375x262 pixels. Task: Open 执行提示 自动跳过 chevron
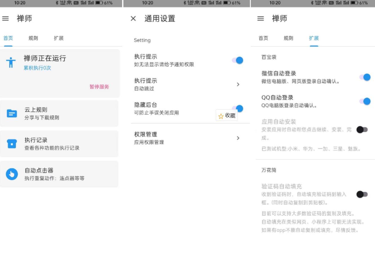point(238,85)
